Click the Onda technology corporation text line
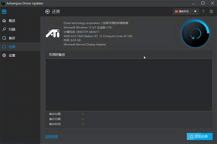Image resolution: width=217 pixels, height=144 pixels. [96, 23]
